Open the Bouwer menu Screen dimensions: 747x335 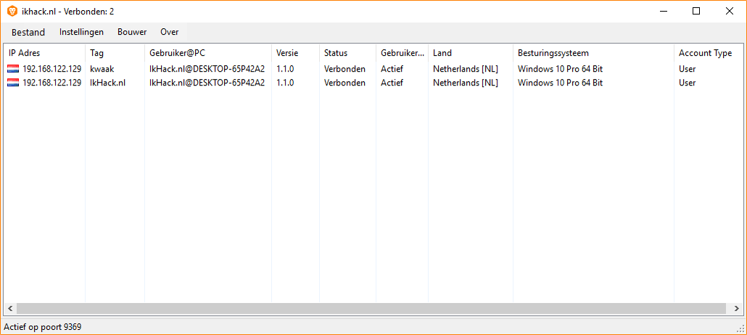[x=132, y=32]
